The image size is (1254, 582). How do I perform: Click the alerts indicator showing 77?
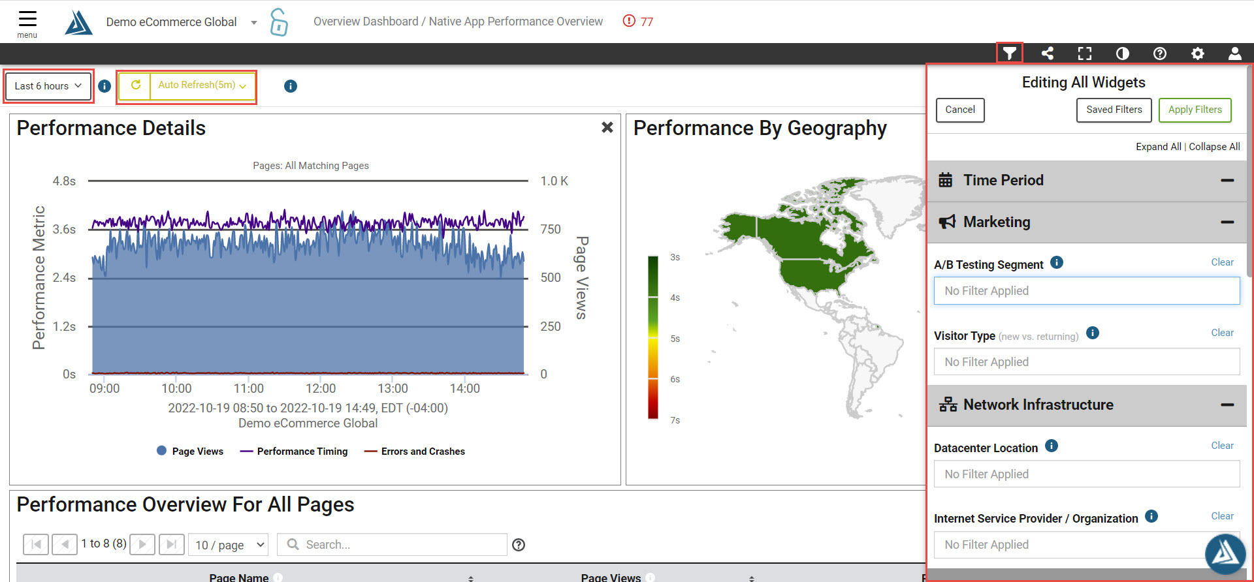pos(638,22)
